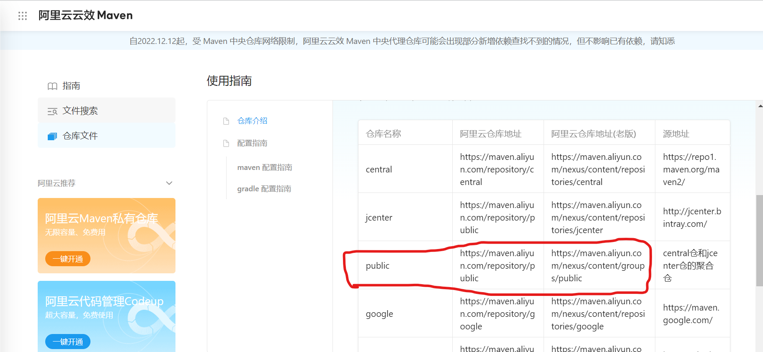The image size is (763, 352).
Task: Click jcenter row's repository/public address
Action: point(497,218)
